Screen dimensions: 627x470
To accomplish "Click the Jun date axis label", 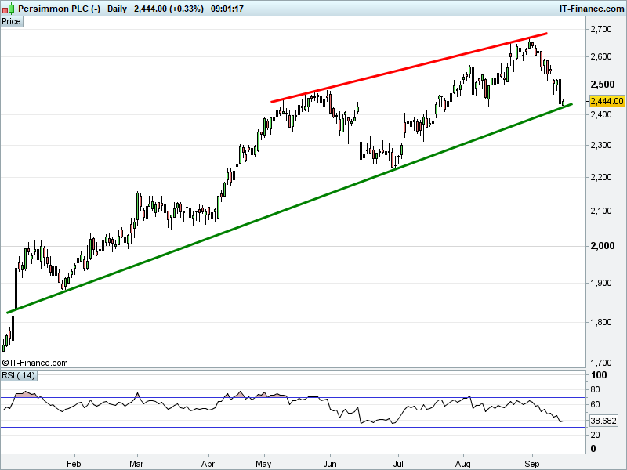I will pyautogui.click(x=330, y=464).
